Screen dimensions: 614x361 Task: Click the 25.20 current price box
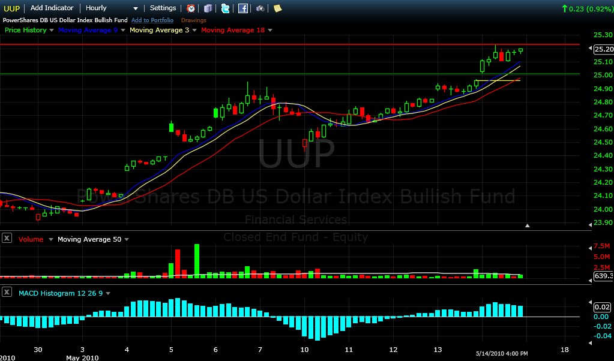point(604,49)
